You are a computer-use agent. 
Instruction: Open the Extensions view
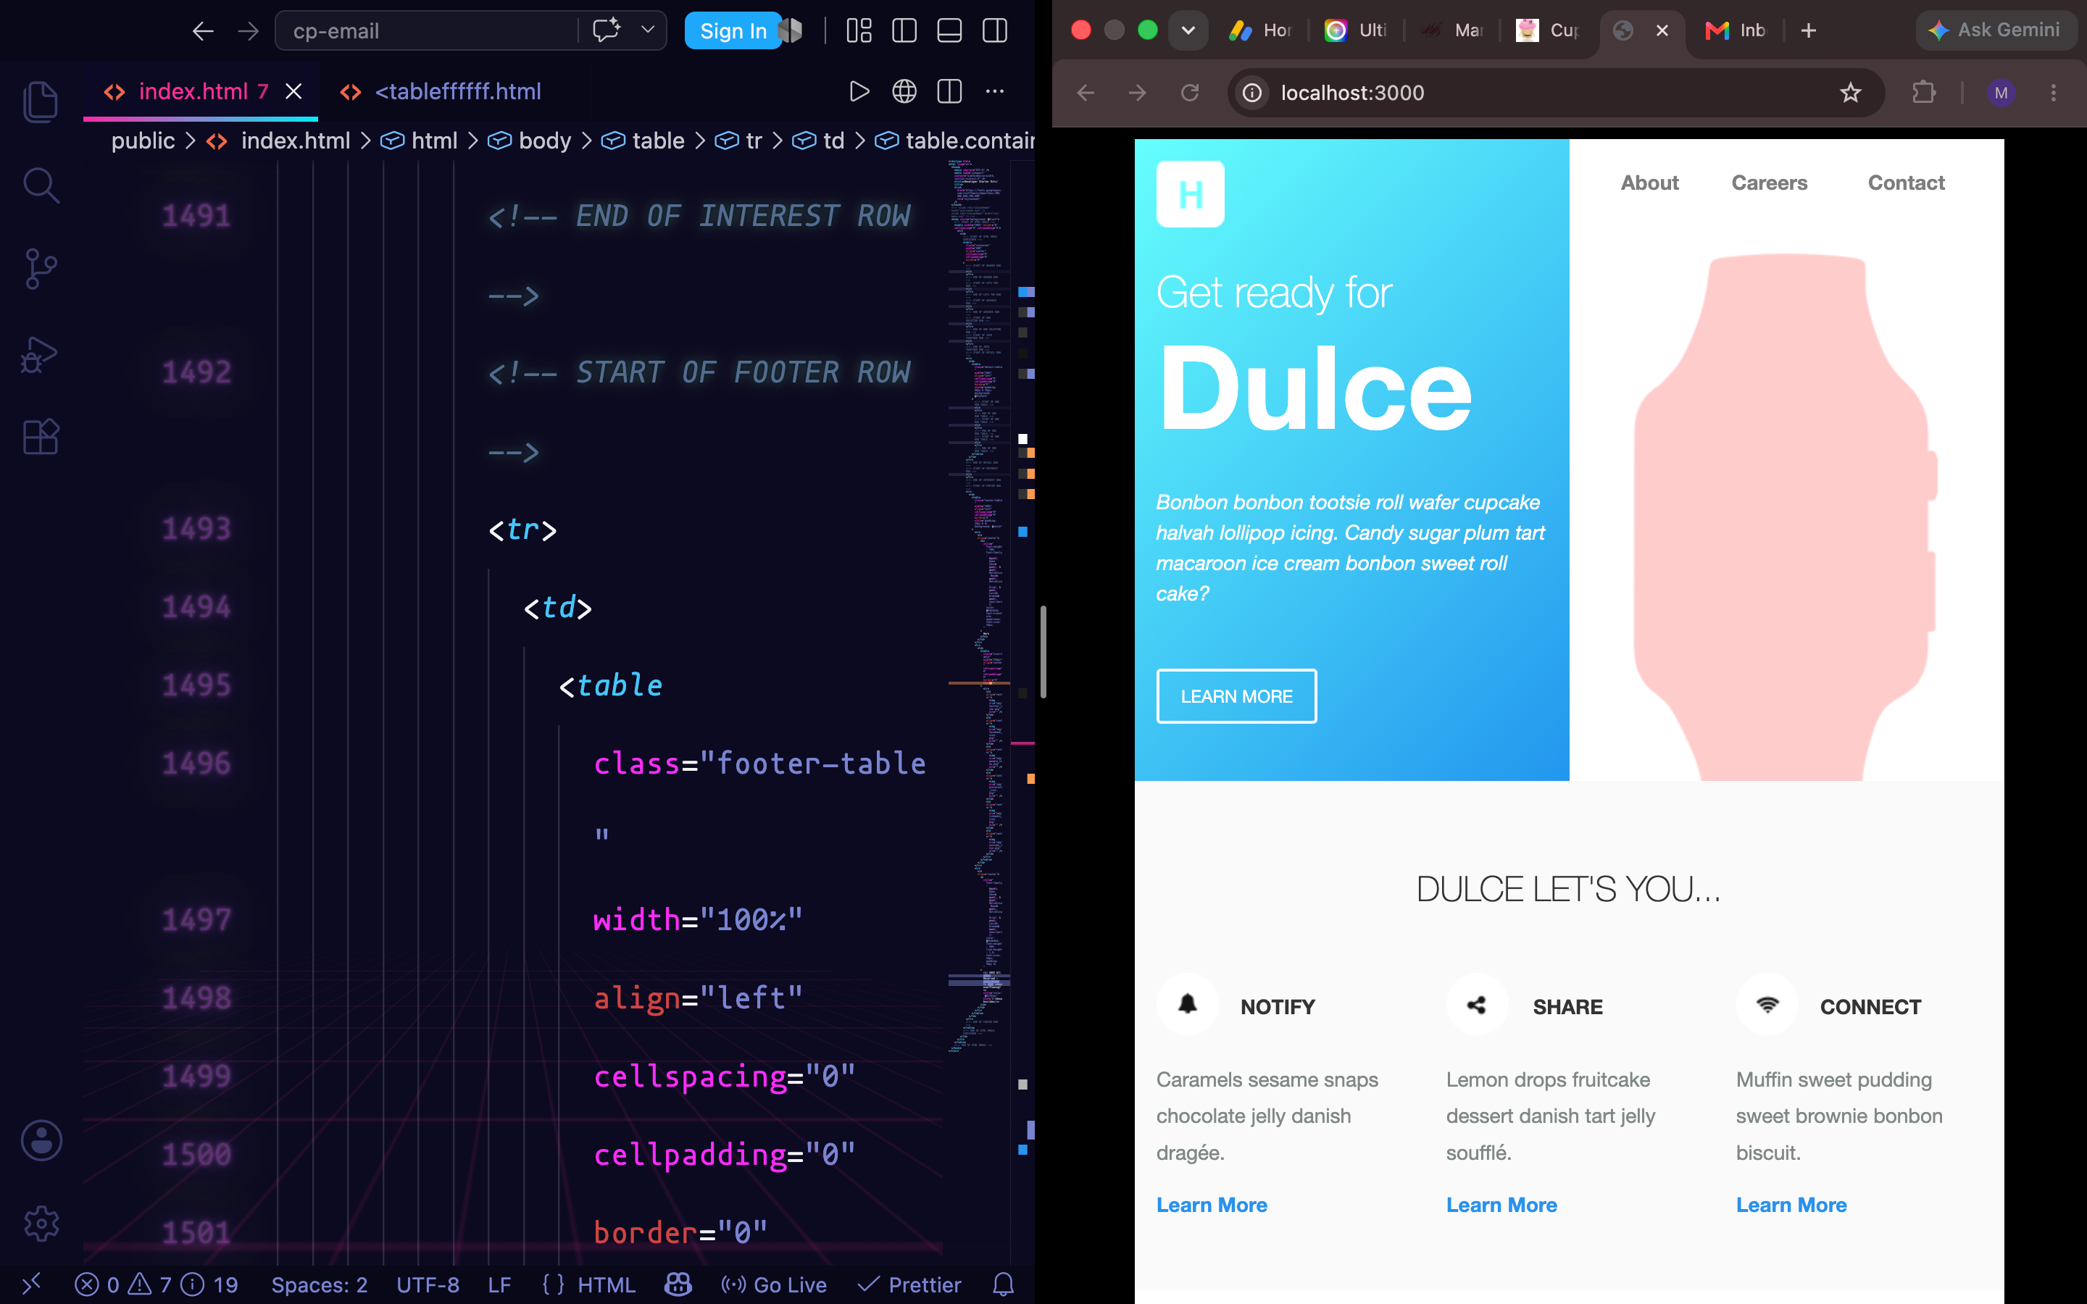point(41,438)
